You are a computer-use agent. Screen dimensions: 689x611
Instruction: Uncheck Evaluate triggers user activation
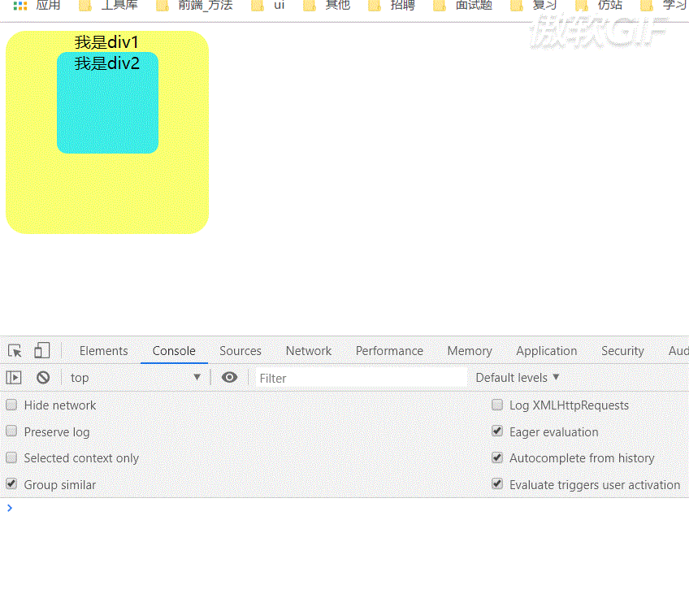click(x=497, y=484)
